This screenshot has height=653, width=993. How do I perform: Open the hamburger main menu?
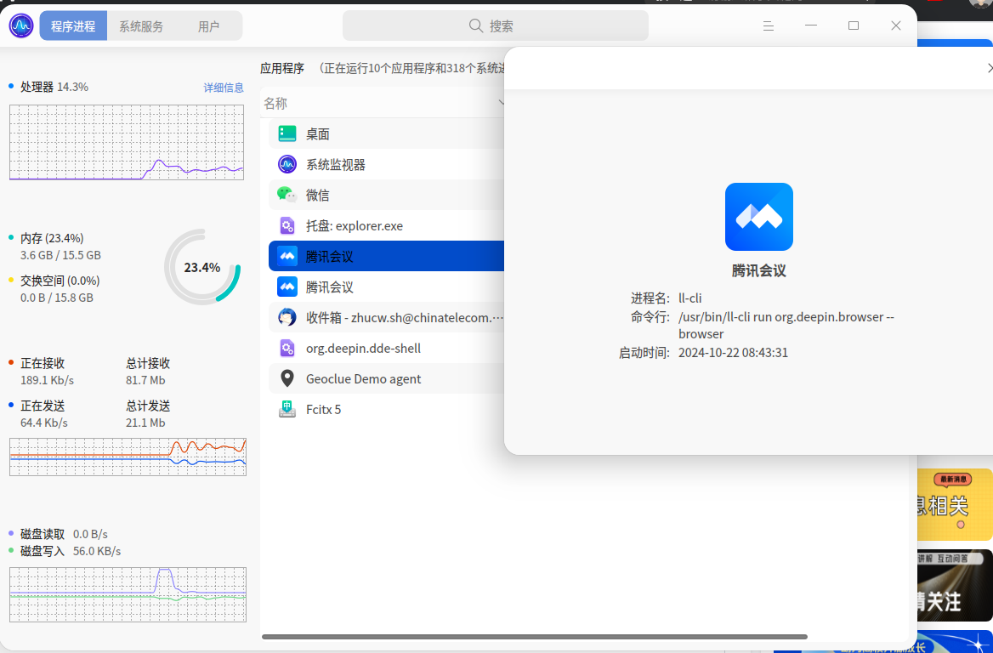769,26
